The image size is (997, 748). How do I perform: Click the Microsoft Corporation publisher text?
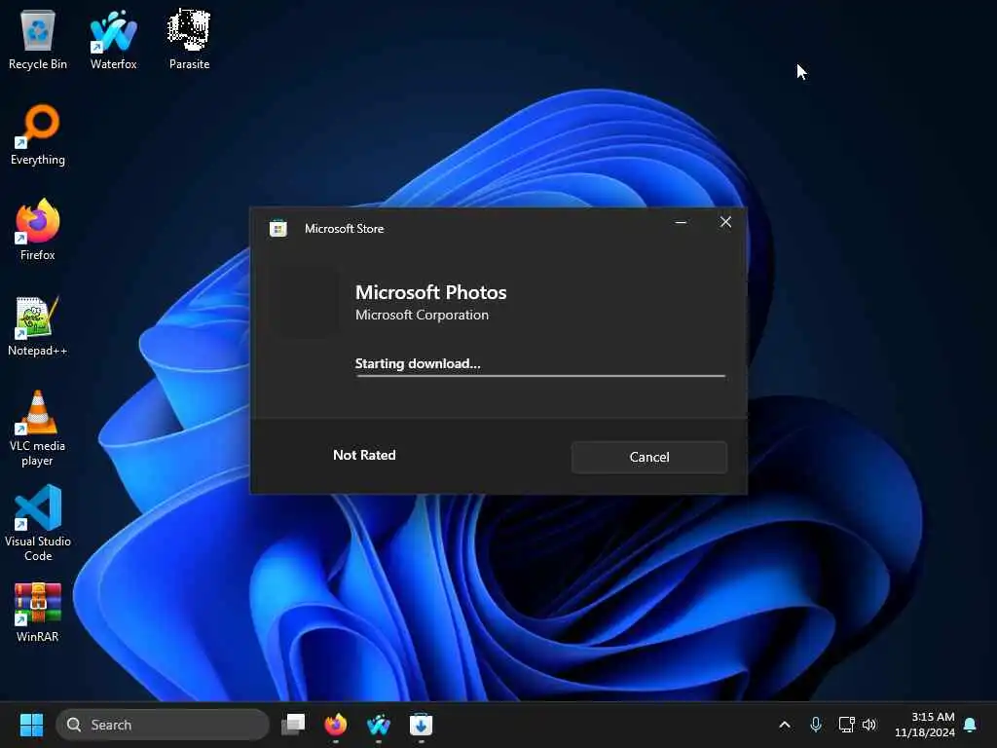(422, 315)
